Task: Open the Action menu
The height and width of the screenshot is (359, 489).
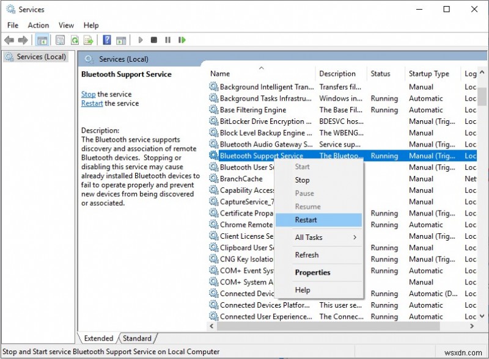Action: tap(38, 25)
